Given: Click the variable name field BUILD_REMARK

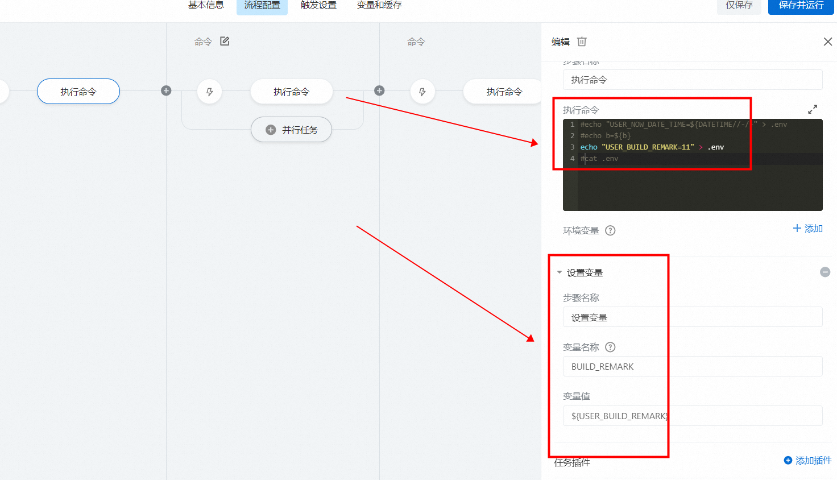Looking at the screenshot, I should (x=693, y=366).
